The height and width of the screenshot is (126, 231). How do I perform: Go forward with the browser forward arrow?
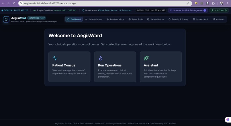coord(8,3)
